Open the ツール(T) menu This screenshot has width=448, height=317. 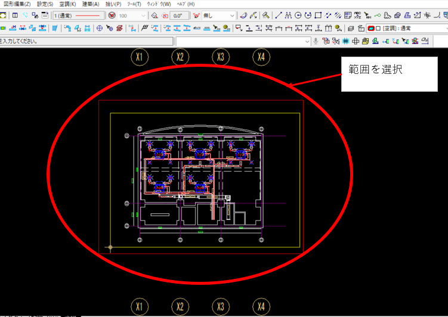point(134,4)
